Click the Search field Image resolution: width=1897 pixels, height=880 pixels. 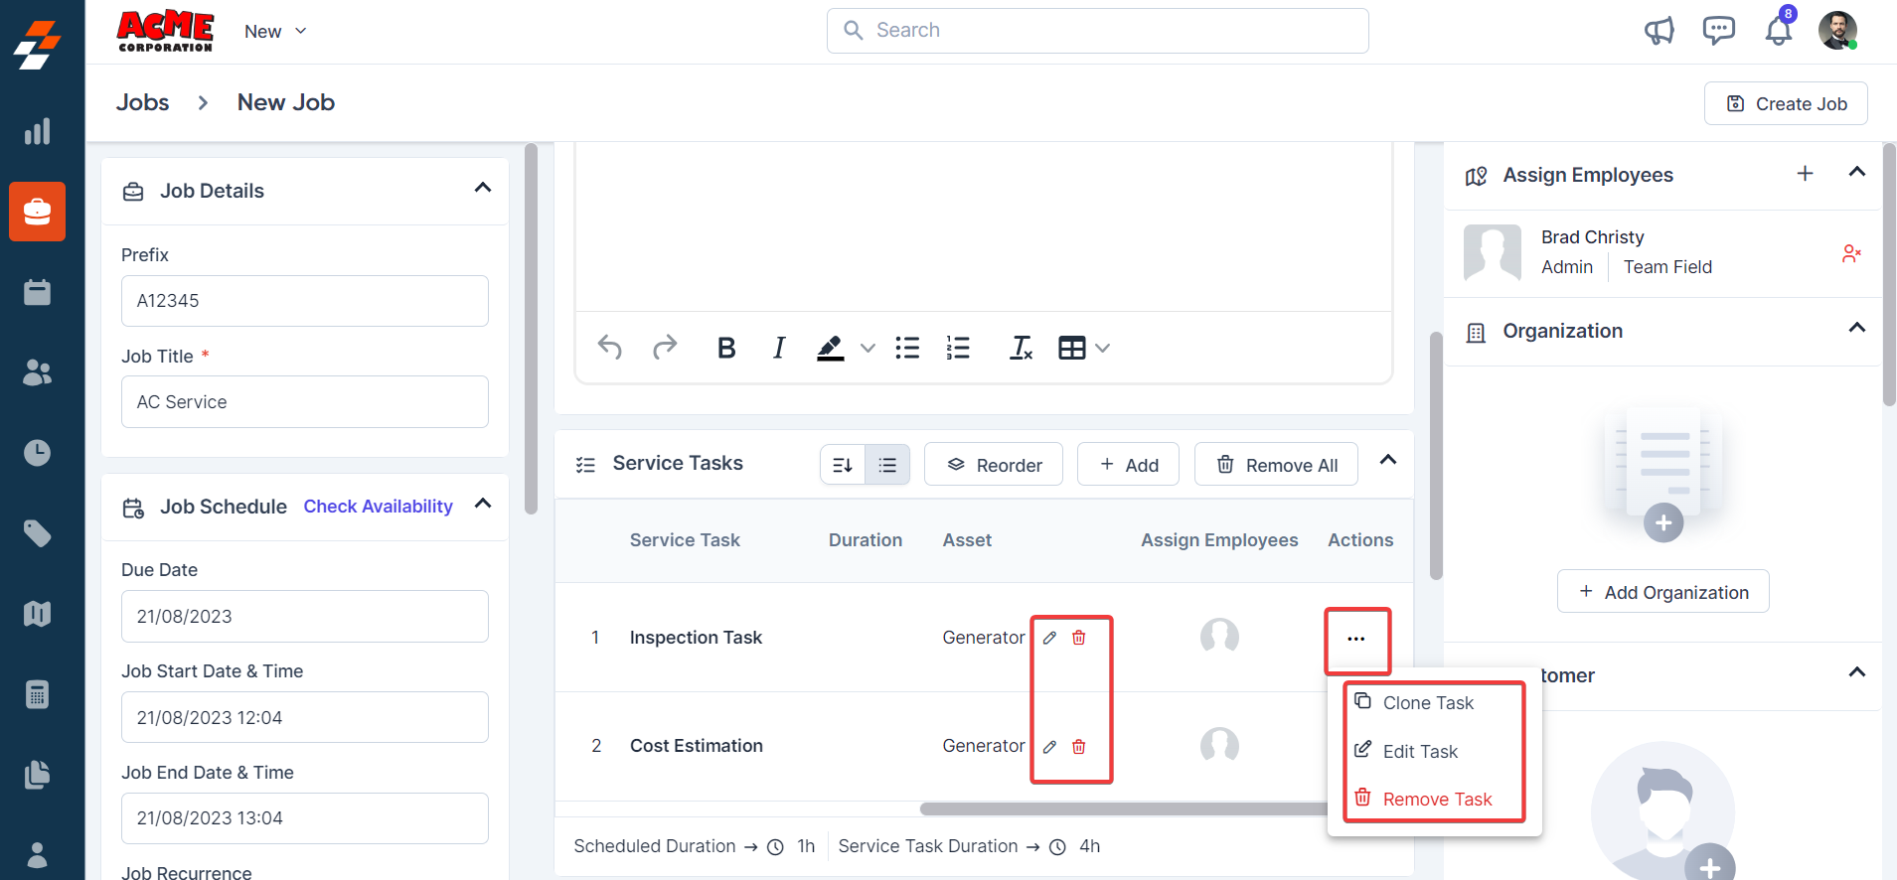1097,31
